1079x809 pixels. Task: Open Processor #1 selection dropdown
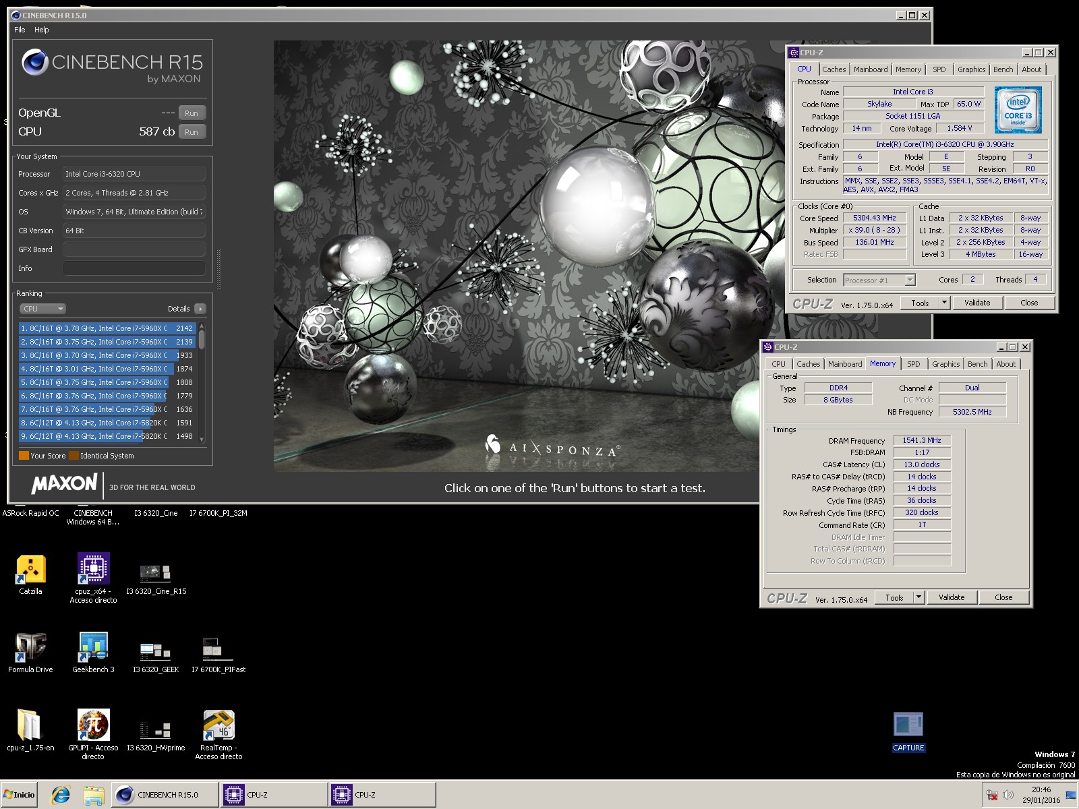pyautogui.click(x=910, y=280)
